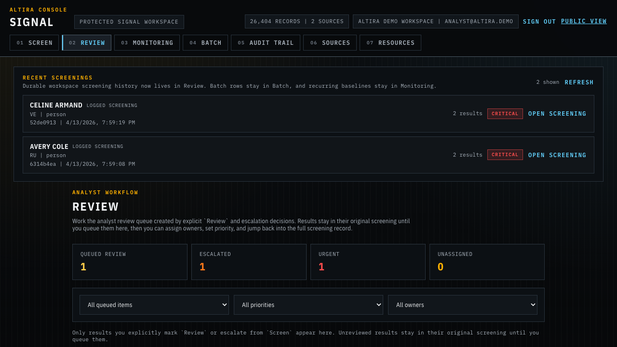Open the All queued items filter dropdown
Image resolution: width=617 pixels, height=347 pixels.
click(154, 305)
